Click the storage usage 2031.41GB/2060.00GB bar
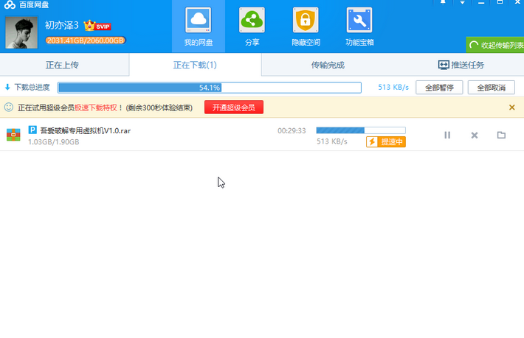 (85, 41)
